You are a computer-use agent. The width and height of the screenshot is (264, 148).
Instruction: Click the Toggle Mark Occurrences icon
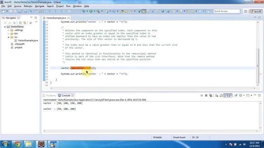click(144, 11)
